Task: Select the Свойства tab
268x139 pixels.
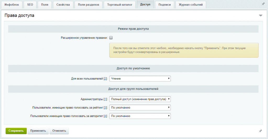Action: (x=63, y=5)
